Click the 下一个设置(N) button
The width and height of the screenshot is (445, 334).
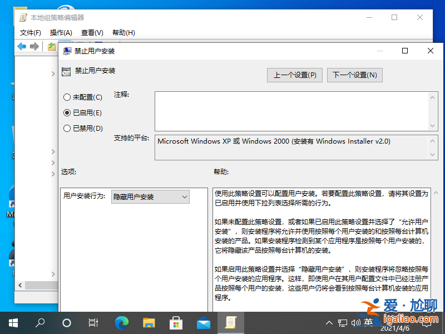coord(354,75)
